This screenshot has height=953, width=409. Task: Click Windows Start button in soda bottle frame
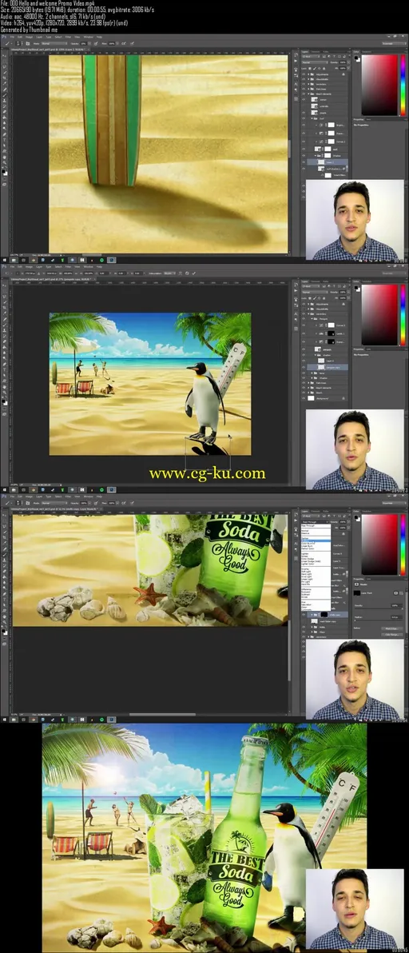(x=4, y=719)
